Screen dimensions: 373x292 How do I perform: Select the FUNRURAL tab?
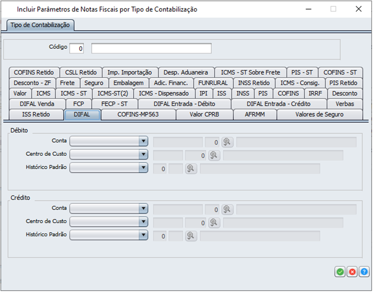pos(213,83)
